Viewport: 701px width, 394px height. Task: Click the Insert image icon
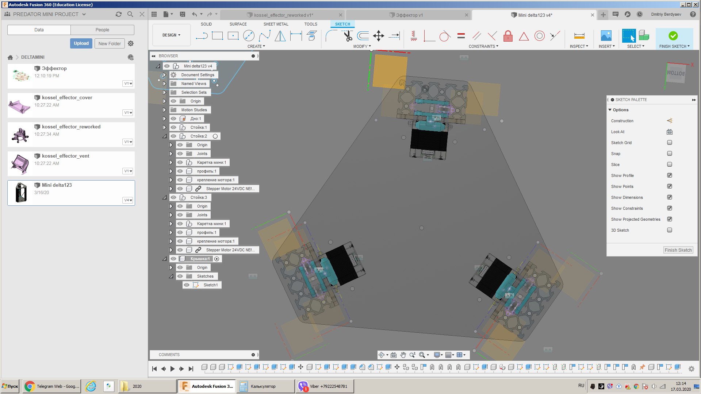click(606, 36)
